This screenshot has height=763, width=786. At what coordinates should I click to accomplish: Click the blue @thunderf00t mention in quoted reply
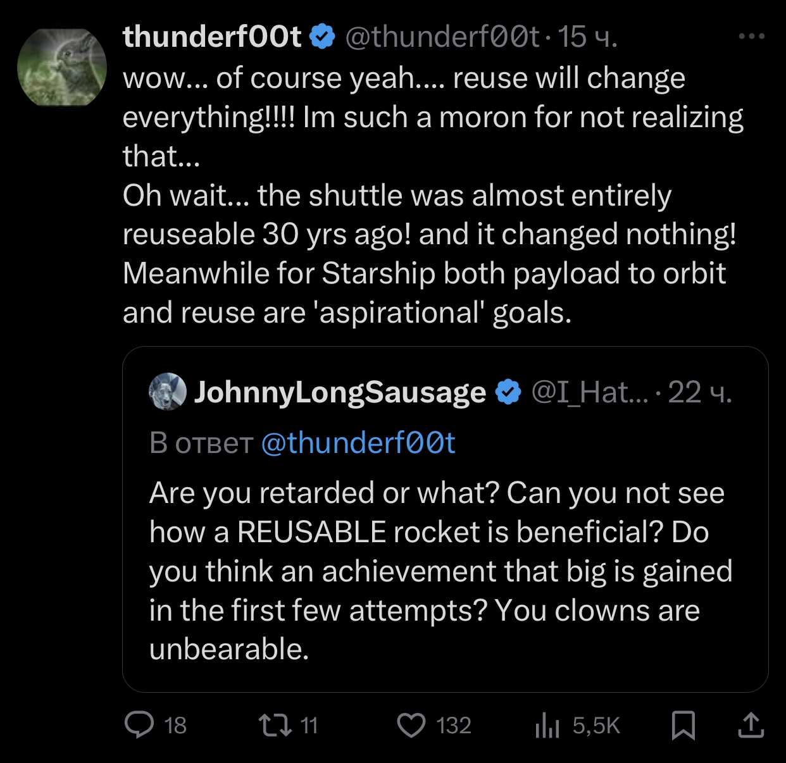coord(358,443)
